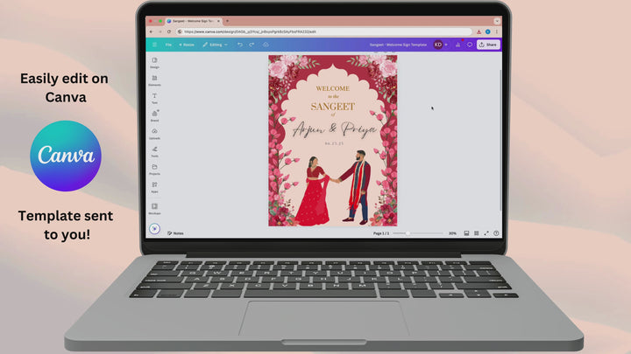This screenshot has width=631, height=354.
Task: Enter fullscreen present mode
Action: [x=486, y=233]
